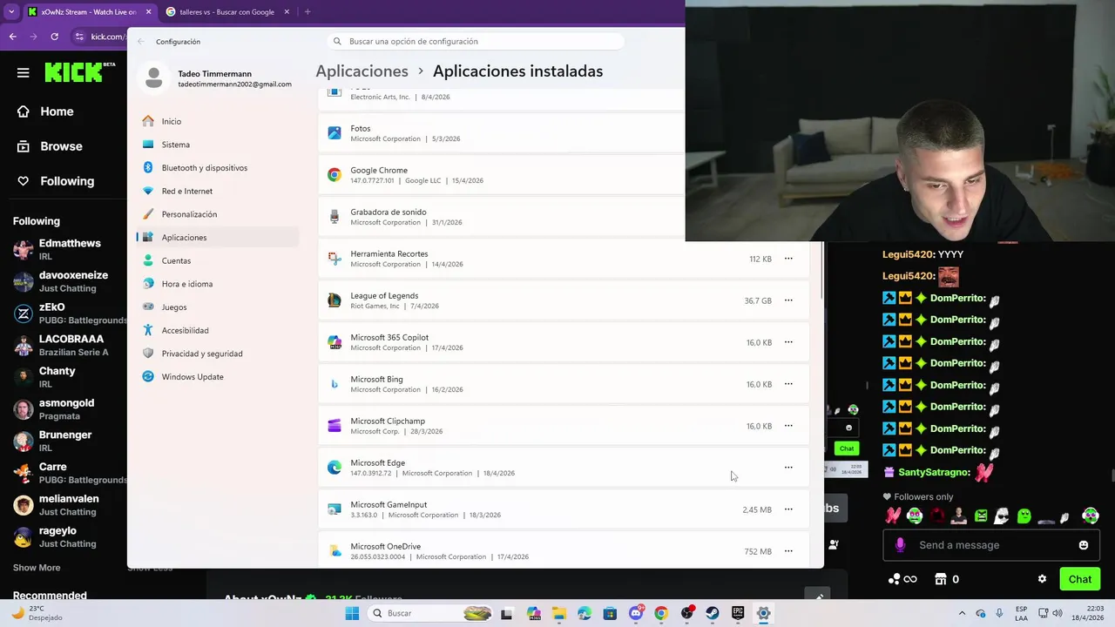Open Browse in Kick sidebar
The image size is (1115, 627).
tap(61, 146)
